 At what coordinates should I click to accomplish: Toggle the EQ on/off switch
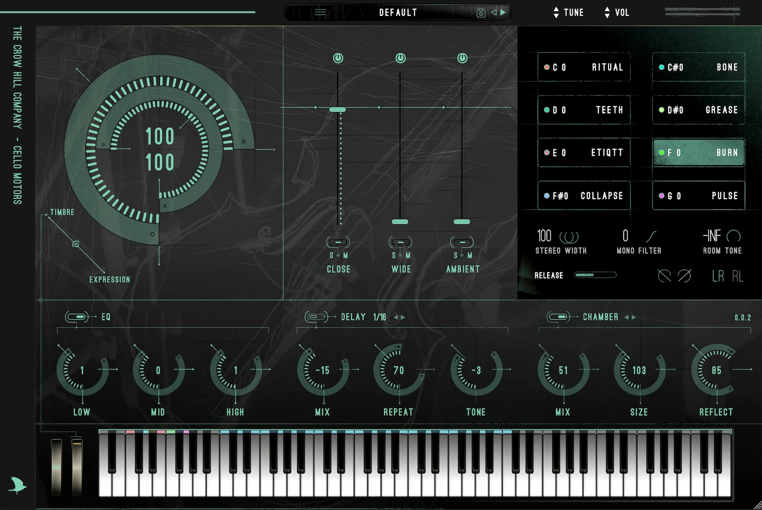77,317
